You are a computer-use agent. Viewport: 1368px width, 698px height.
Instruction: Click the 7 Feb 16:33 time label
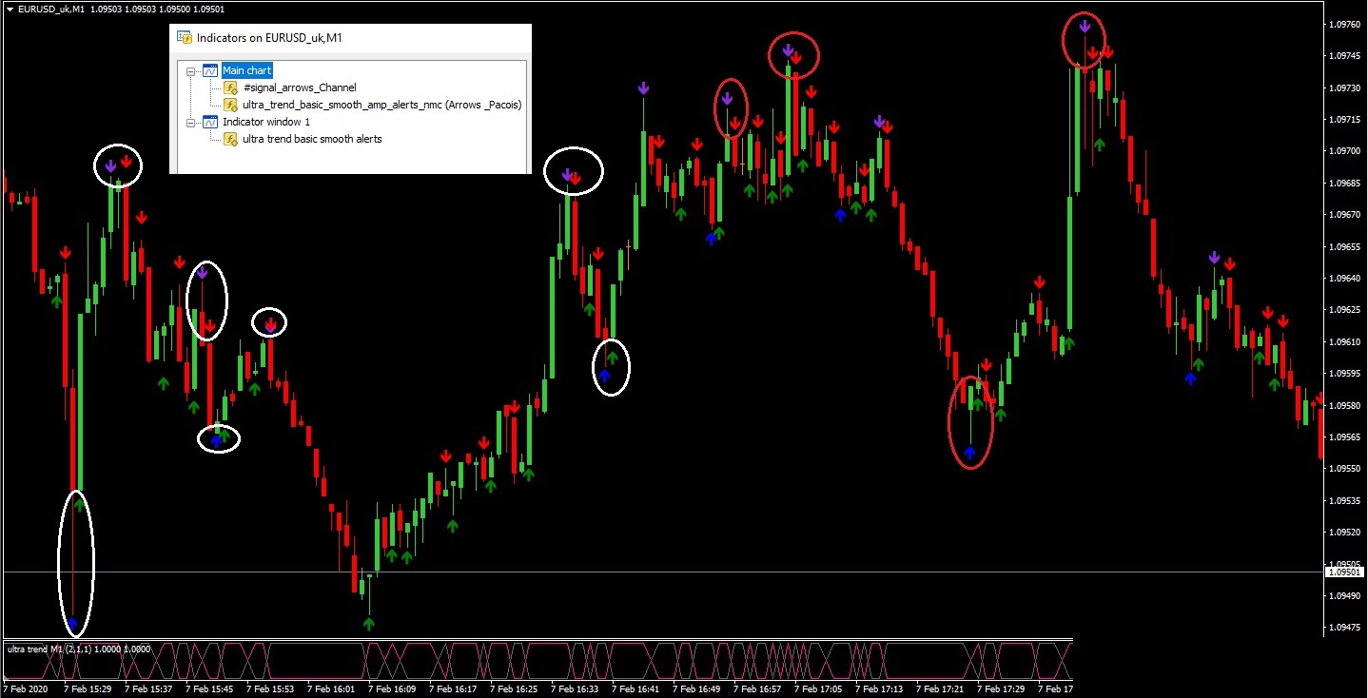click(575, 688)
